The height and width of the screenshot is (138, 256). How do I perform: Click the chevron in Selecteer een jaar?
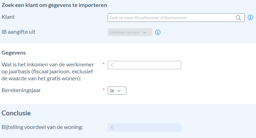tap(145, 32)
